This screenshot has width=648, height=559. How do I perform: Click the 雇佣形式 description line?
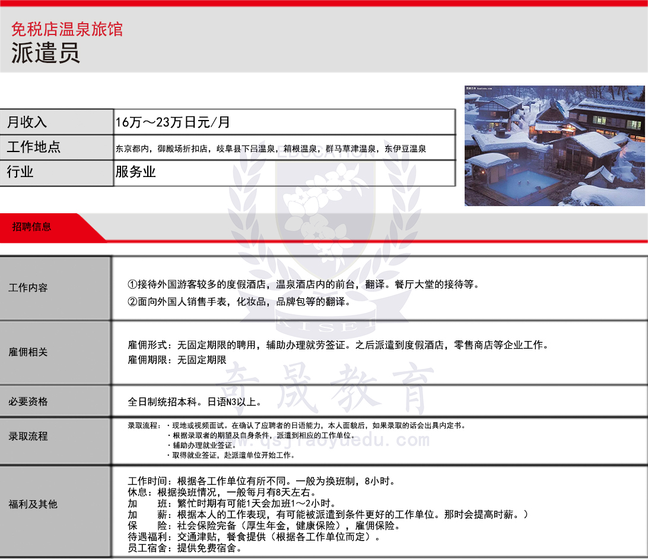(338, 345)
